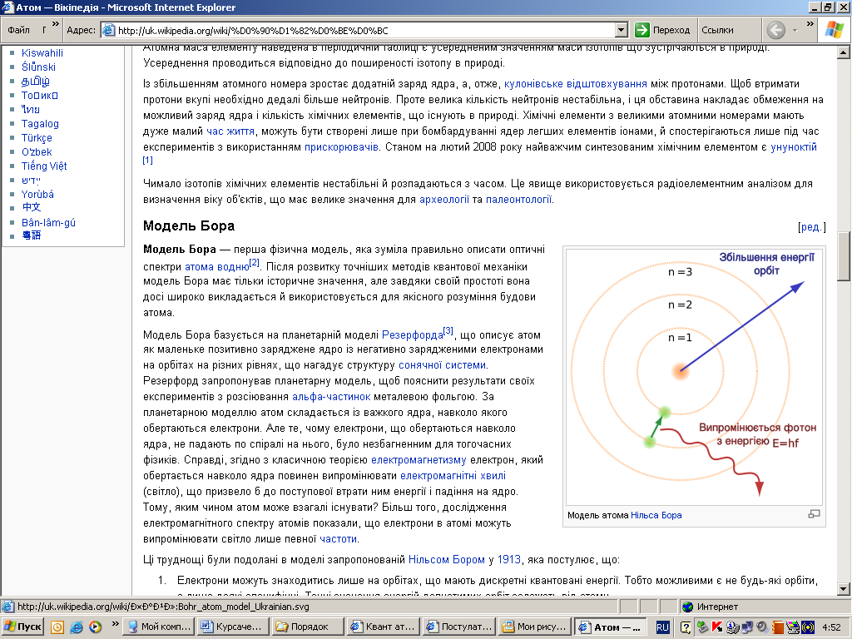Open the Файл menu
Viewport: 852px width, 639px height.
point(18,31)
